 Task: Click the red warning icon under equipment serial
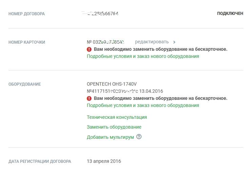(x=89, y=98)
